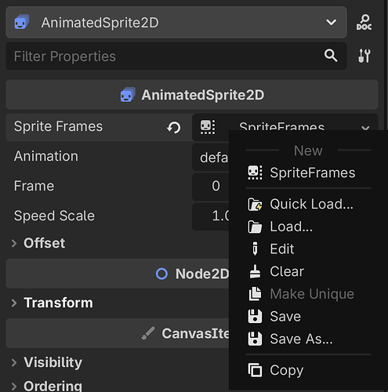Image resolution: width=388 pixels, height=392 pixels.
Task: Click the Filter Properties search magnifier
Action: tap(331, 56)
